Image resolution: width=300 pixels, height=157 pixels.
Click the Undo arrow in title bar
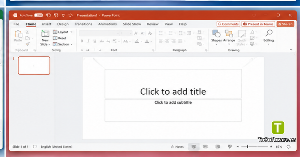tap(63, 15)
